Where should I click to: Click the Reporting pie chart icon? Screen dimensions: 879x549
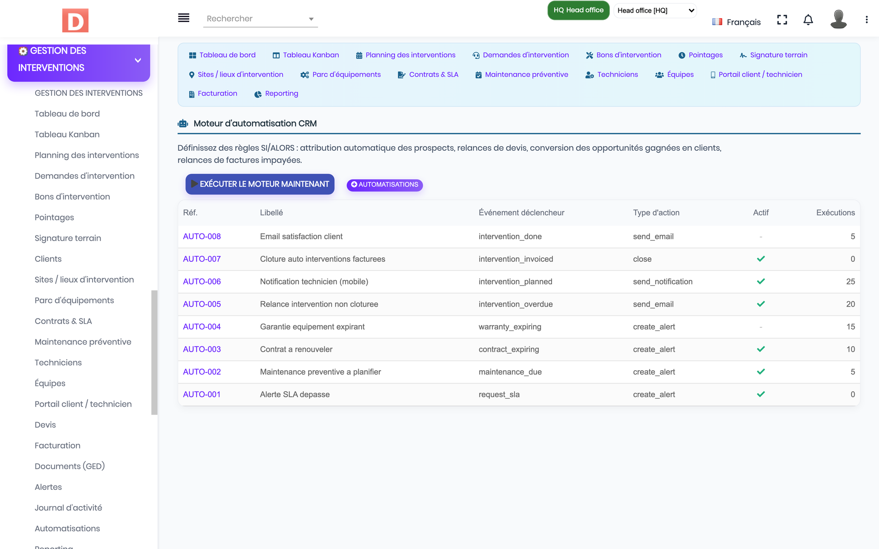(x=258, y=94)
